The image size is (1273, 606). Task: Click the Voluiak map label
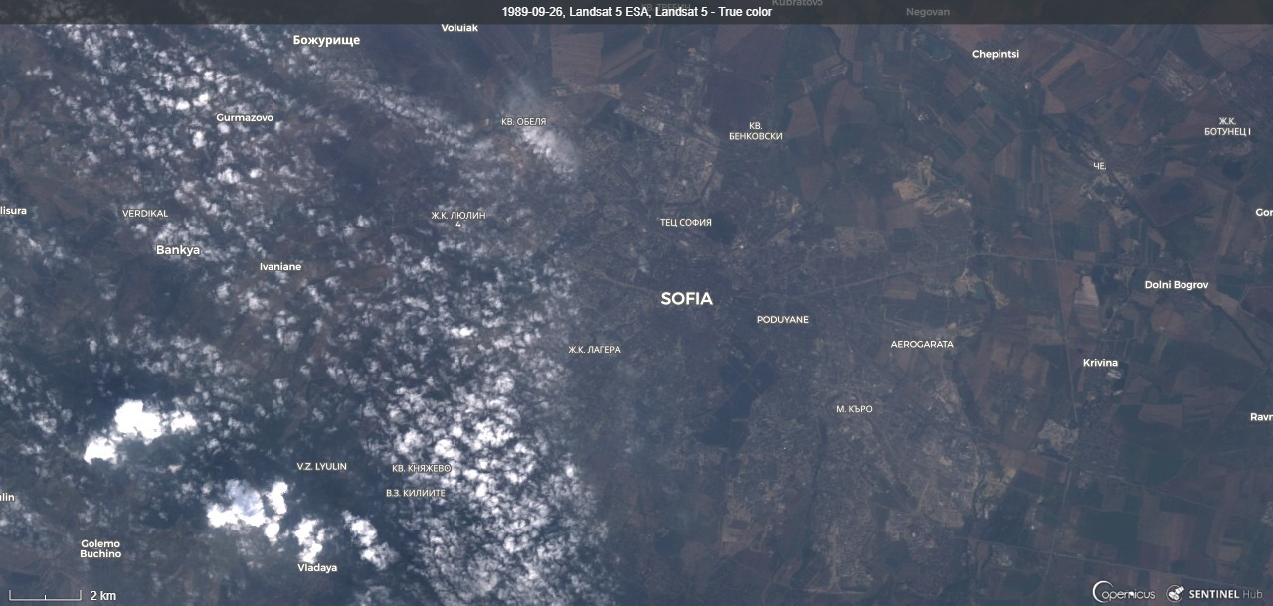[459, 28]
